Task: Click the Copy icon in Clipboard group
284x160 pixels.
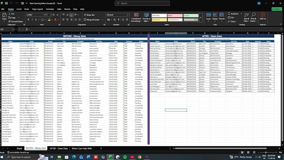Action: coord(10,17)
